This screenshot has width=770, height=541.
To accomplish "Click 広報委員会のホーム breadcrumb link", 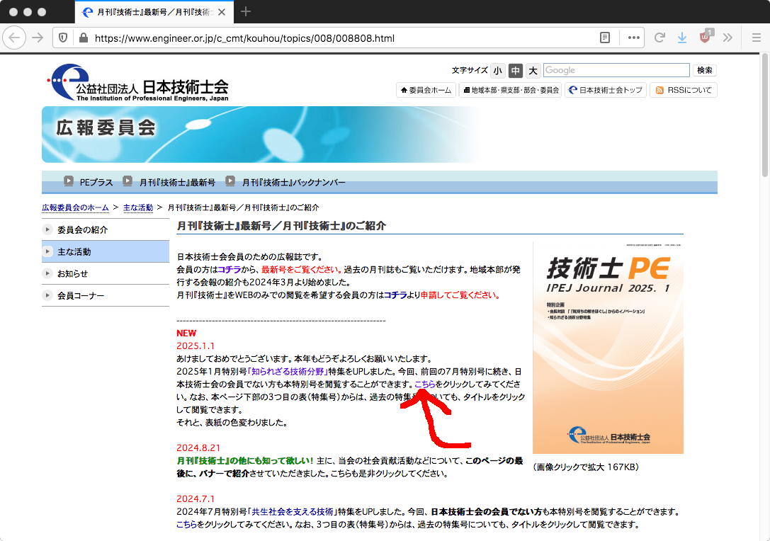I will click(x=75, y=207).
